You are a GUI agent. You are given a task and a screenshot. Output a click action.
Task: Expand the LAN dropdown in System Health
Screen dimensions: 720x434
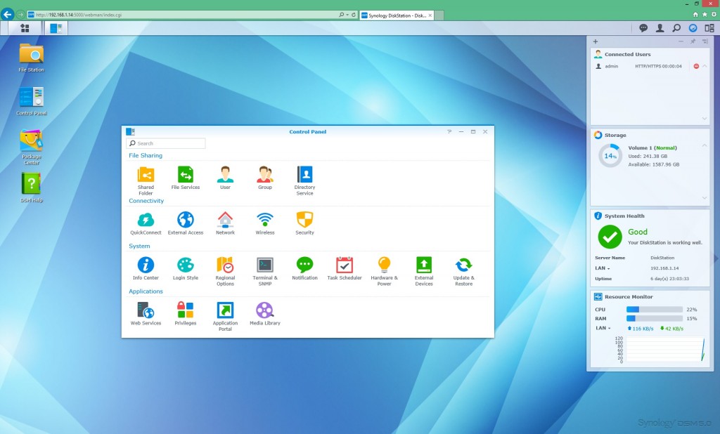pyautogui.click(x=603, y=268)
